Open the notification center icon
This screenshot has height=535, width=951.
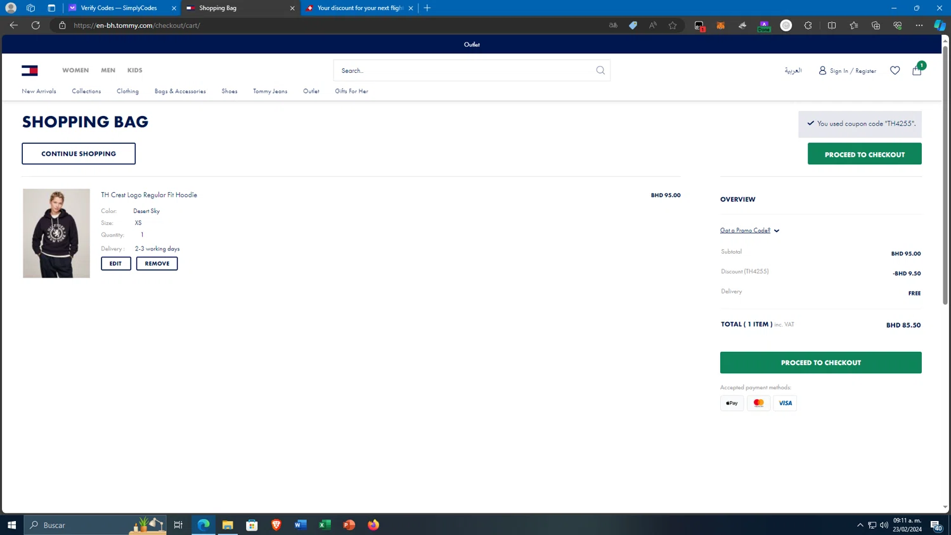point(936,525)
